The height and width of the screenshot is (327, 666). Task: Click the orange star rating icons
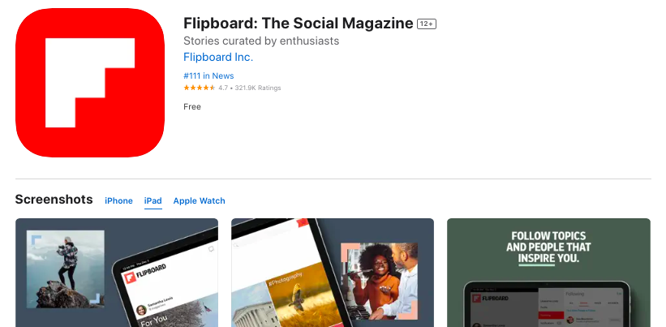pos(200,88)
